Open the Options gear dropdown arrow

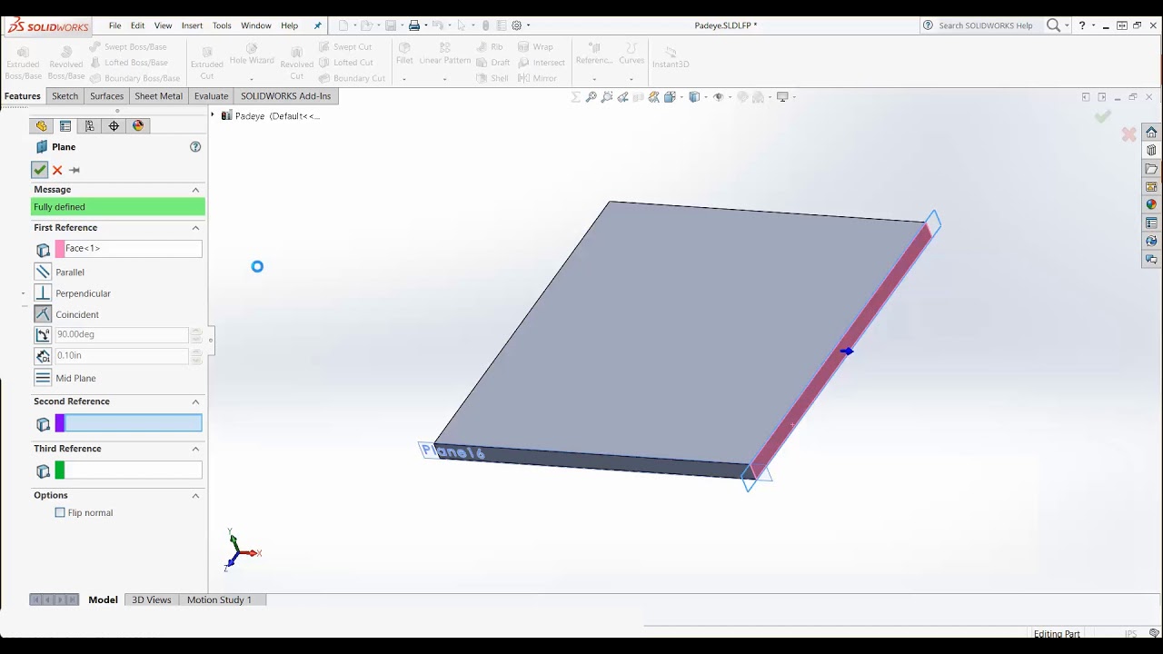[x=528, y=25]
